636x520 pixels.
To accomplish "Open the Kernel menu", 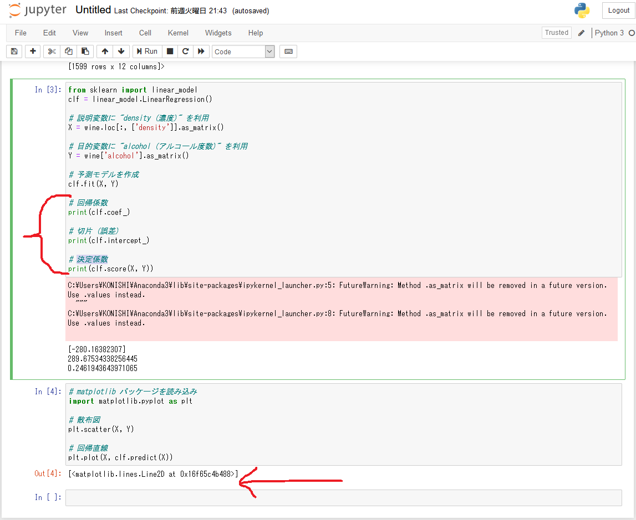I will pyautogui.click(x=178, y=33).
